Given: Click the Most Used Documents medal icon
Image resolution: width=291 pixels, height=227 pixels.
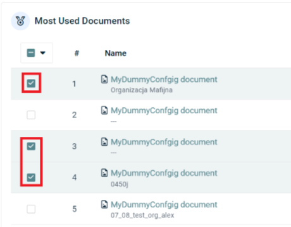Looking at the screenshot, I should click(20, 21).
